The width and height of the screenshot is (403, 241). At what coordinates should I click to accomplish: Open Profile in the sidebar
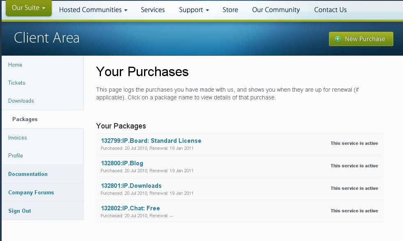[x=16, y=155]
